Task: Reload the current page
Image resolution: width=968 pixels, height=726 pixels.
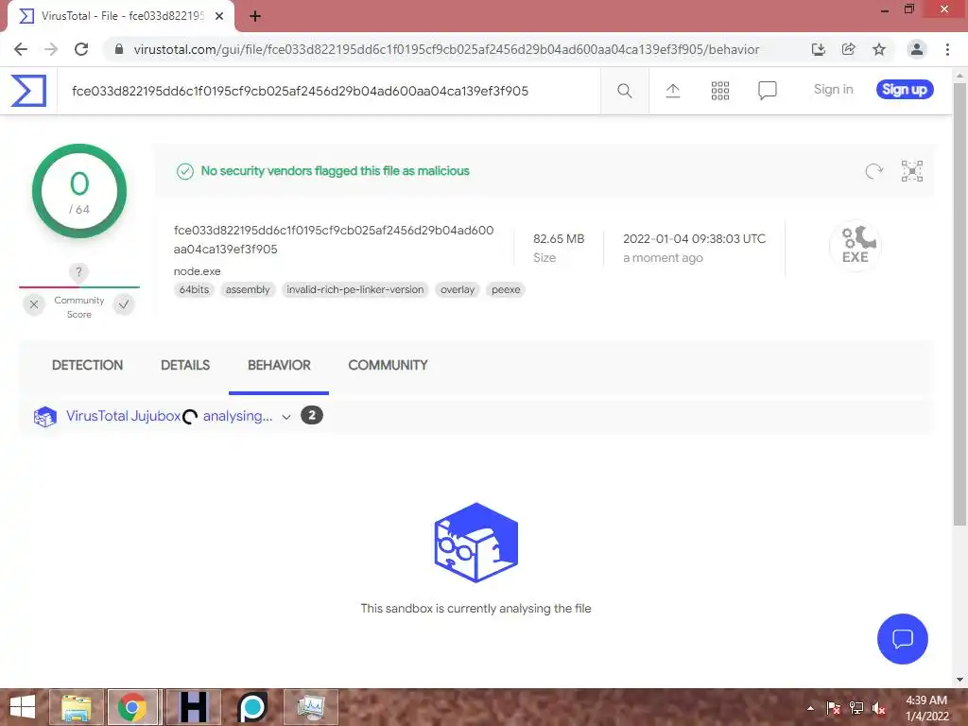Action: [81, 49]
